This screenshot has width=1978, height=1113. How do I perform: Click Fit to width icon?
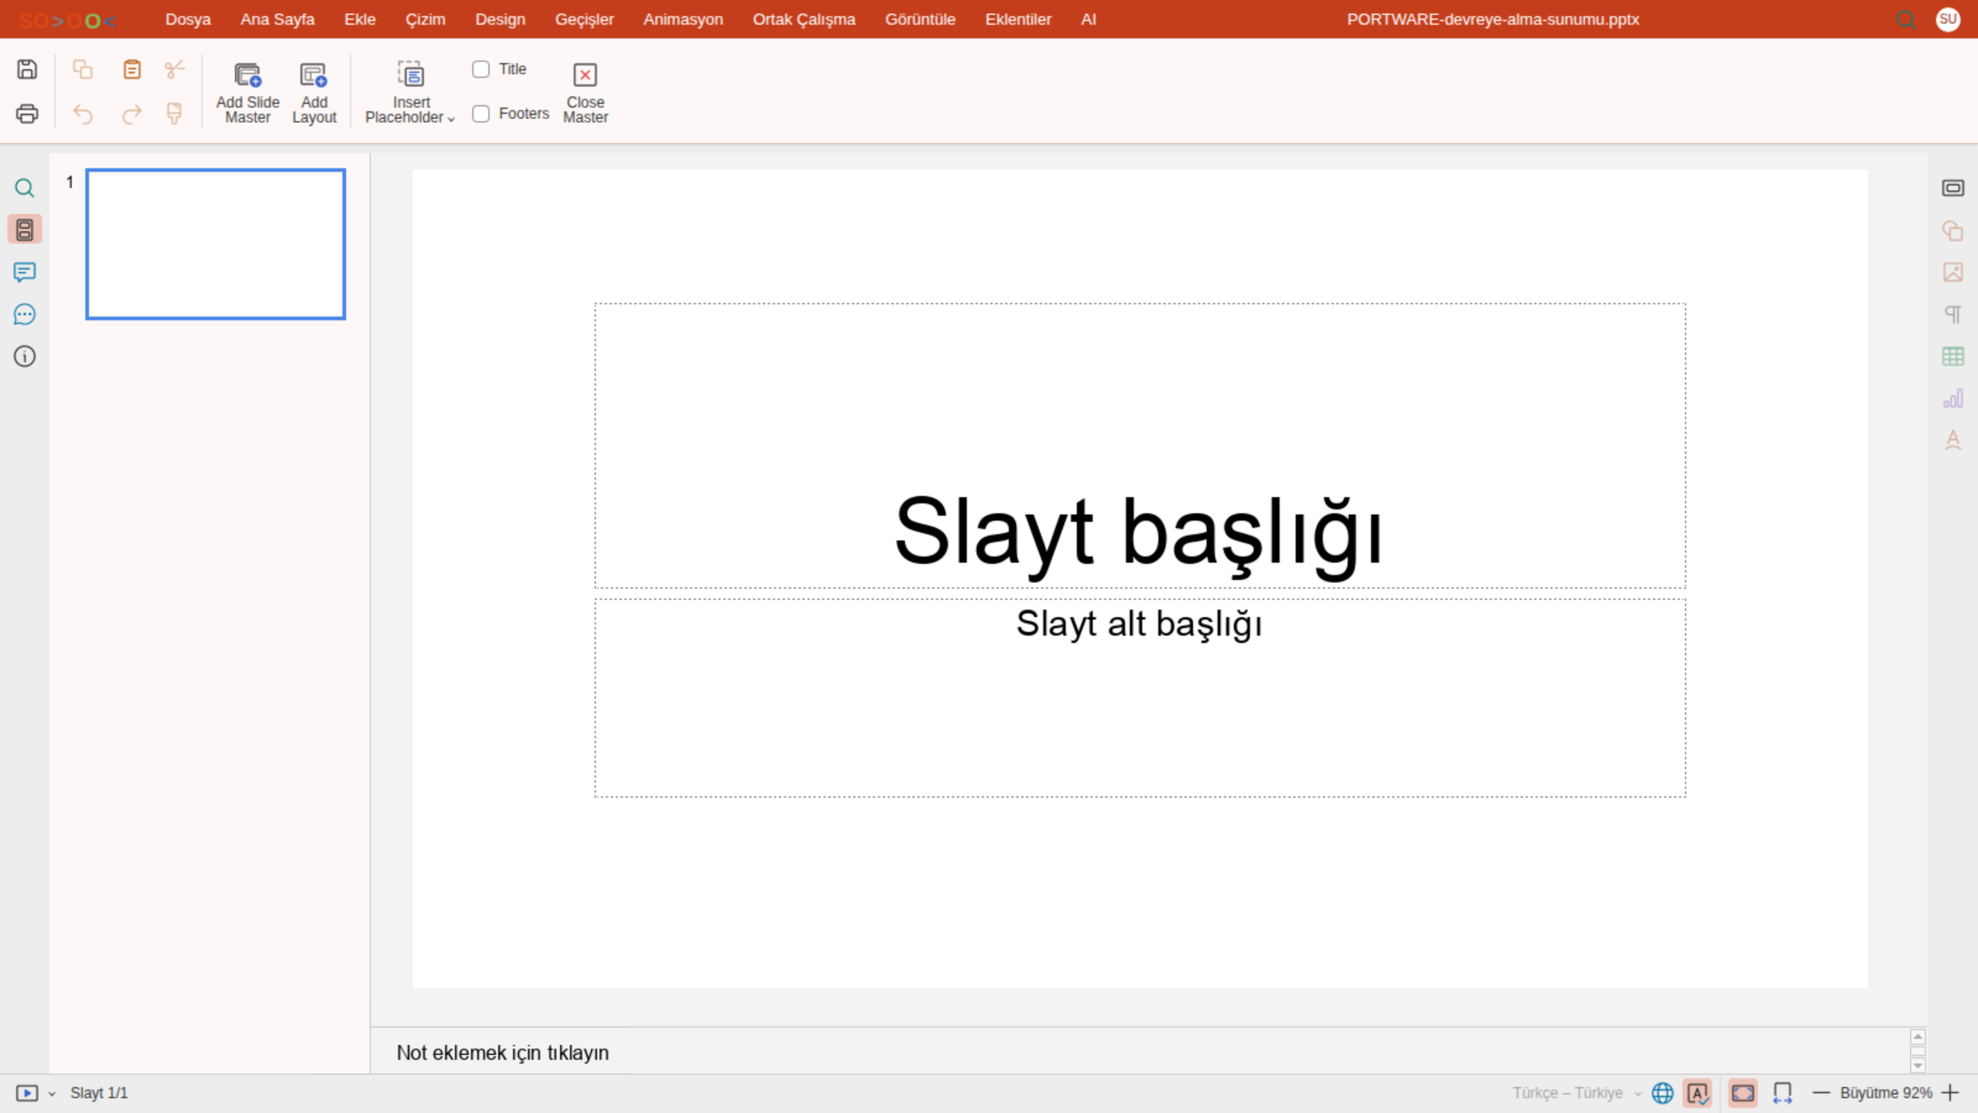pyautogui.click(x=1782, y=1093)
